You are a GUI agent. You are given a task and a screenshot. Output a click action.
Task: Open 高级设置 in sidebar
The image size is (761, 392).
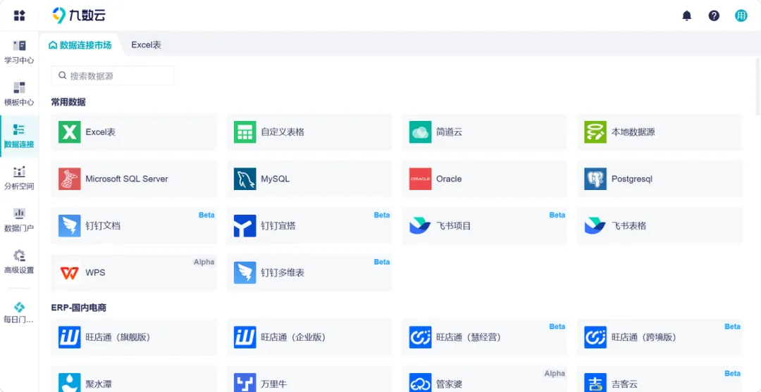tap(20, 262)
